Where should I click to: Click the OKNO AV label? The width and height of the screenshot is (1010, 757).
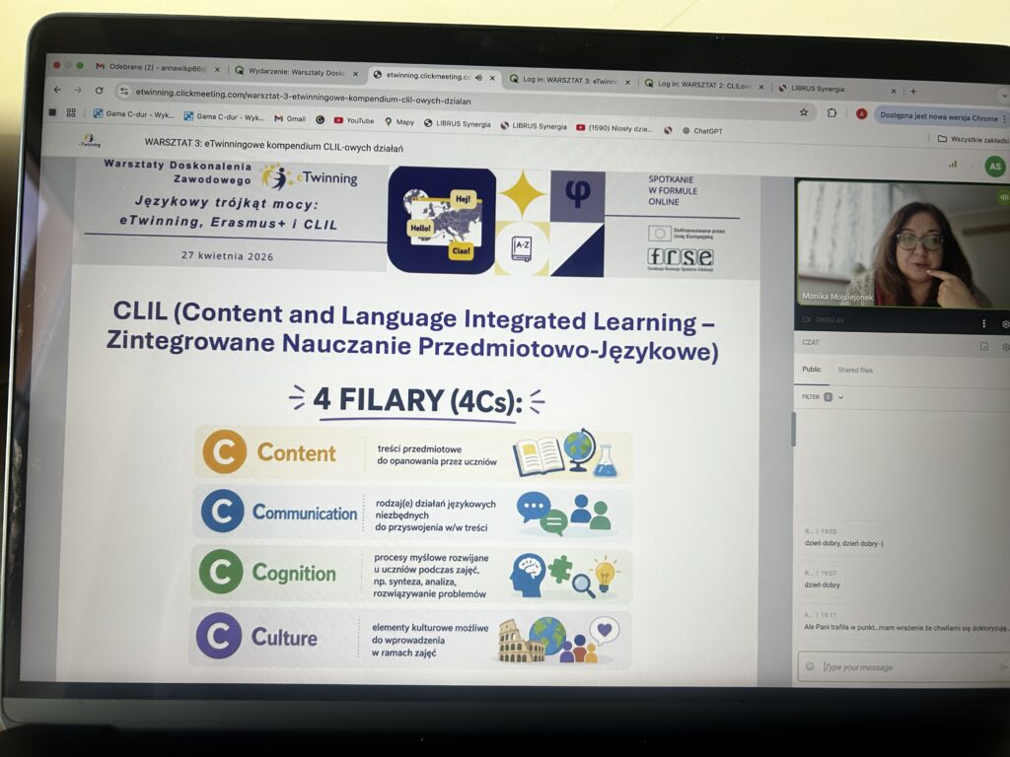[829, 320]
